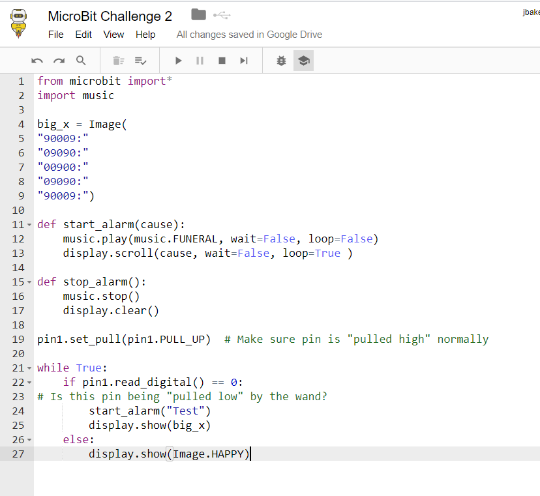Click the jbake account name
Viewport: 540px width, 496px height.
pos(531,11)
